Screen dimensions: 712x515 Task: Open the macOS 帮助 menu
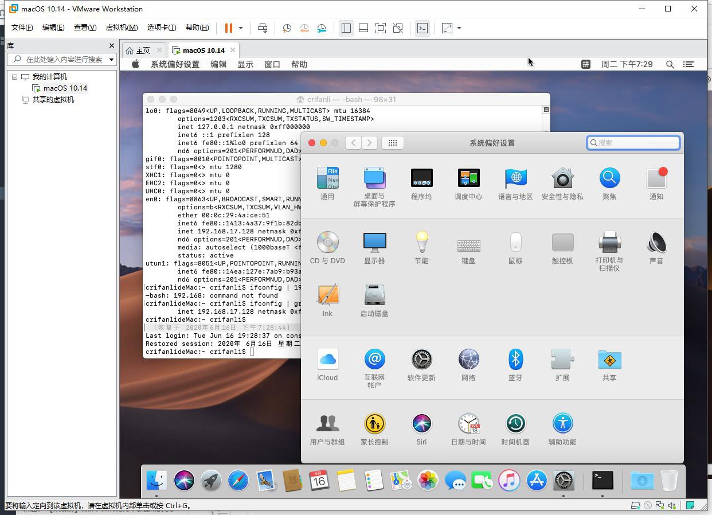pos(299,64)
